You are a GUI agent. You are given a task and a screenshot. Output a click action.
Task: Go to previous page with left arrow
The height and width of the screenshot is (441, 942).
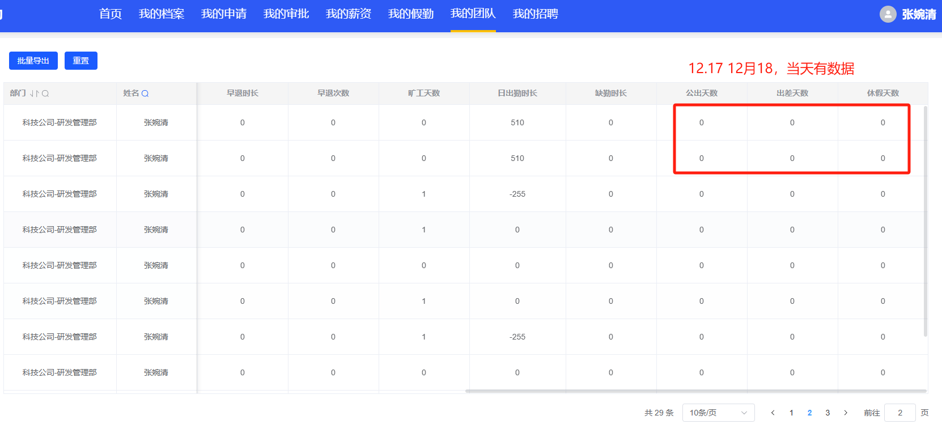(773, 413)
